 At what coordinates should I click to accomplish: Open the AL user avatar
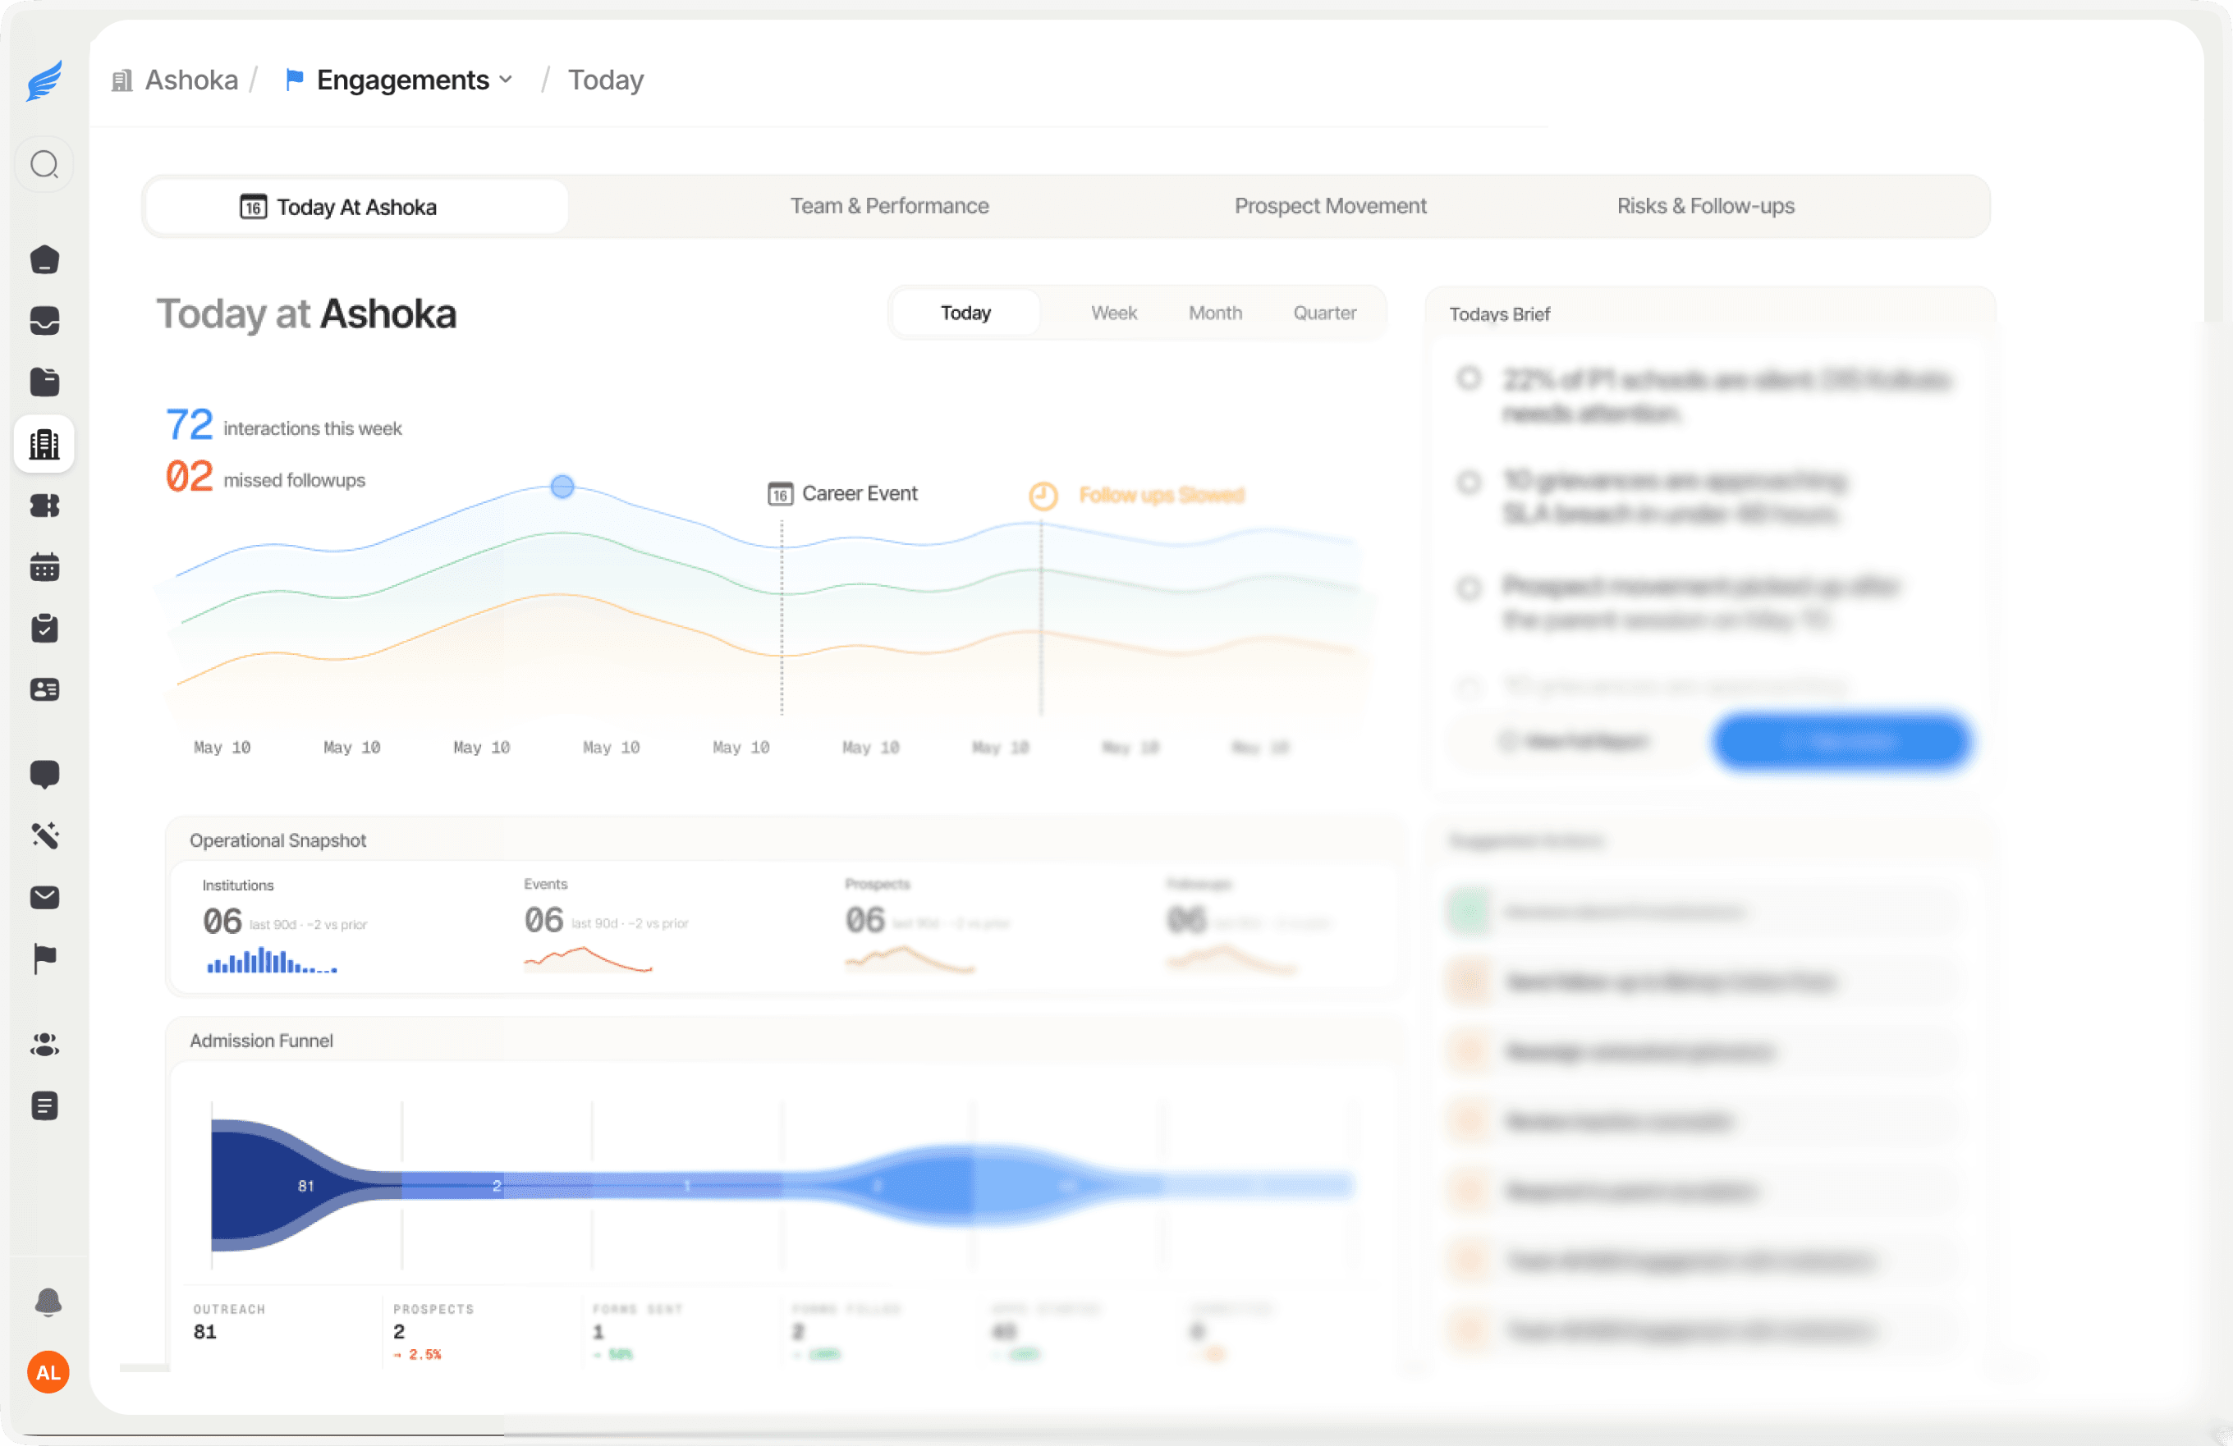(48, 1372)
